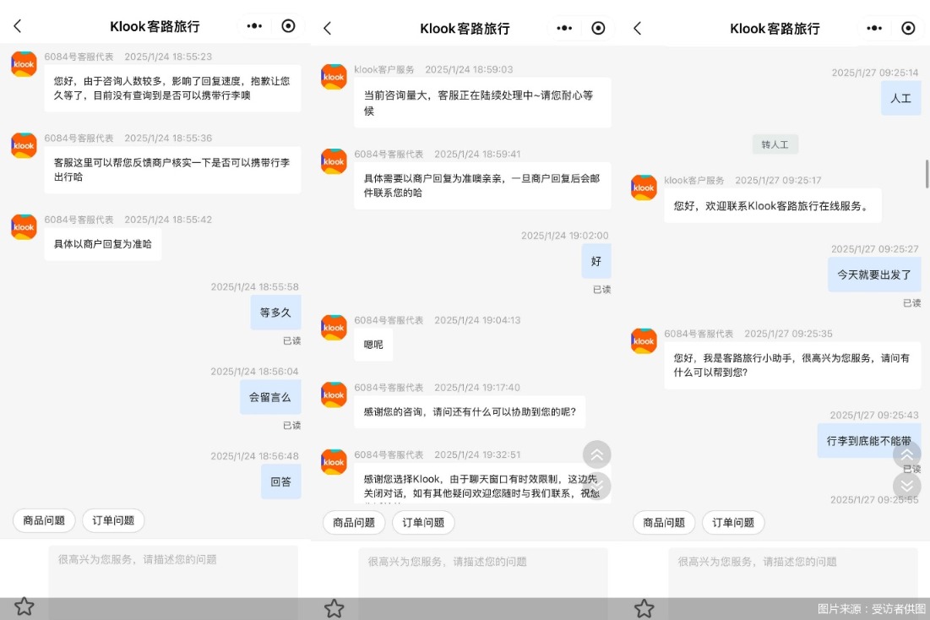The width and height of the screenshot is (930, 620).
Task: Click the scroll-to-top double chevron in the middle panel
Action: [x=597, y=454]
